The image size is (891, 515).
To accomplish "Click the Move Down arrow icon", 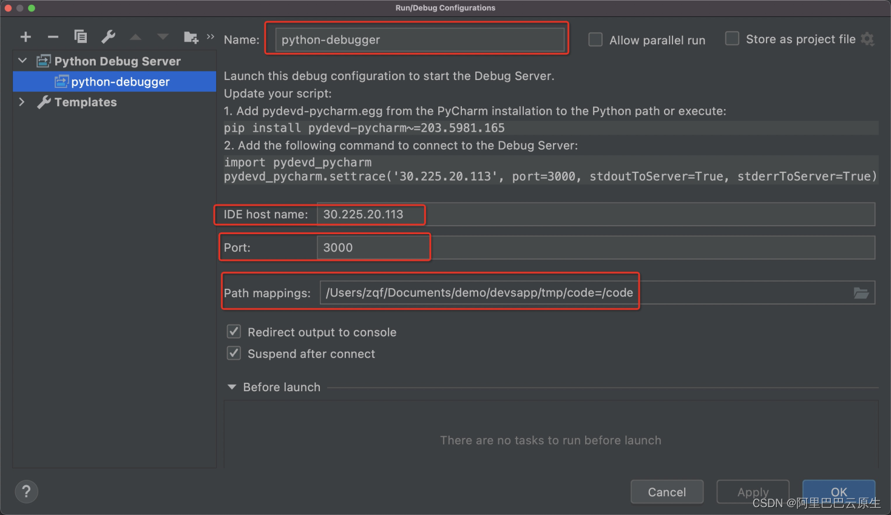I will click(163, 37).
